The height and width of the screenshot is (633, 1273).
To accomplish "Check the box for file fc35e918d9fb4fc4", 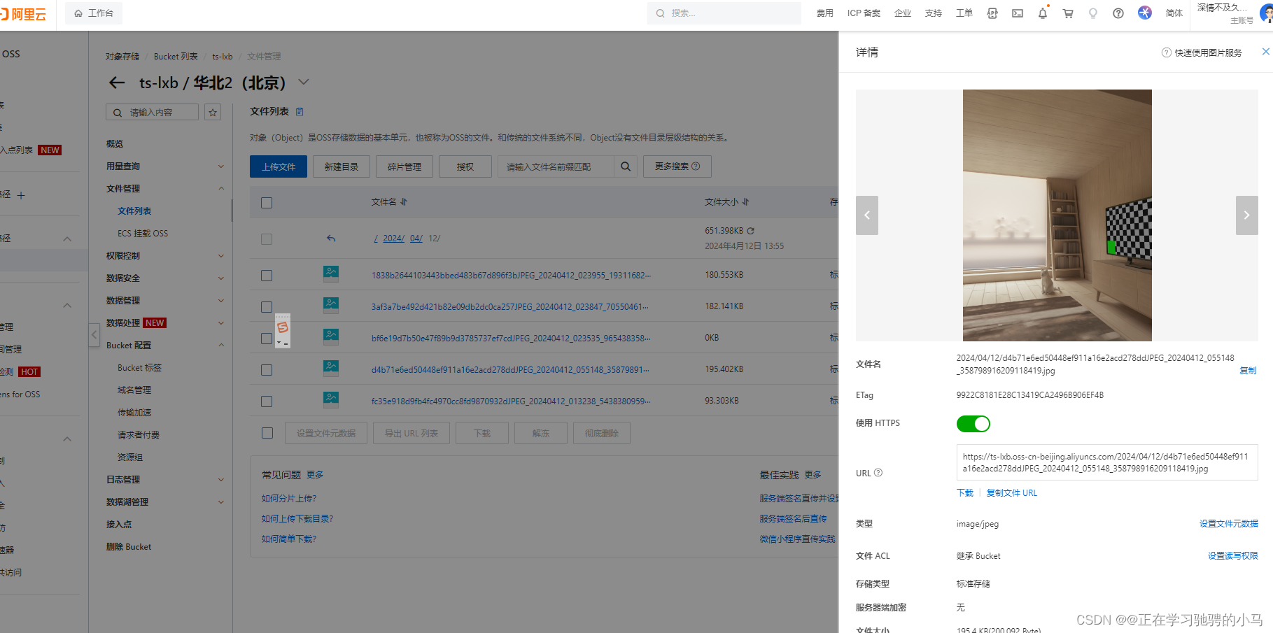I will pyautogui.click(x=267, y=401).
